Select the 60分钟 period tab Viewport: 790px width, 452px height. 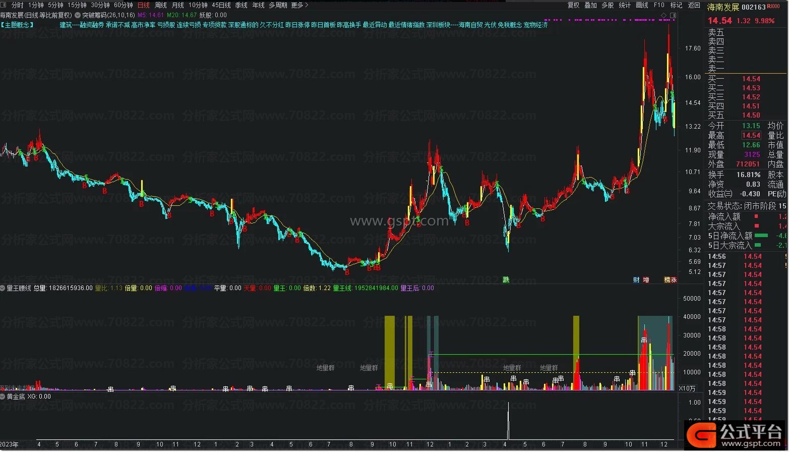click(124, 5)
